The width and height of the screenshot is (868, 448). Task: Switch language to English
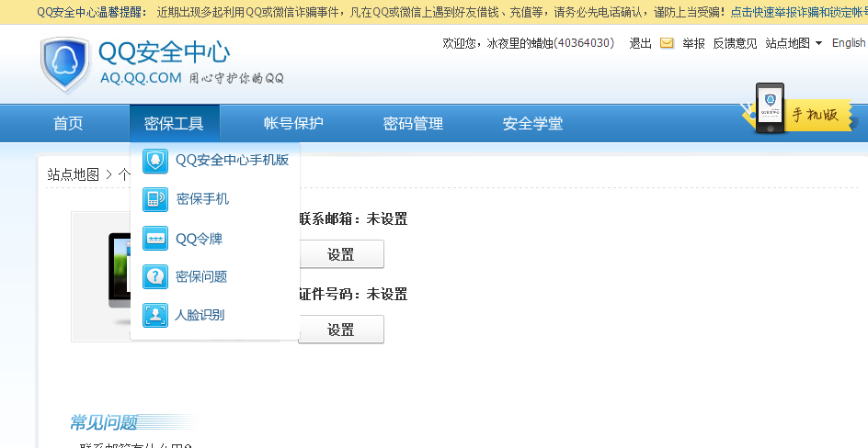pyautogui.click(x=849, y=43)
